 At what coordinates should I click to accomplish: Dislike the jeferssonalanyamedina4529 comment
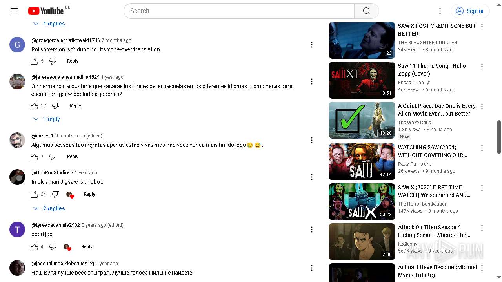pos(56,106)
